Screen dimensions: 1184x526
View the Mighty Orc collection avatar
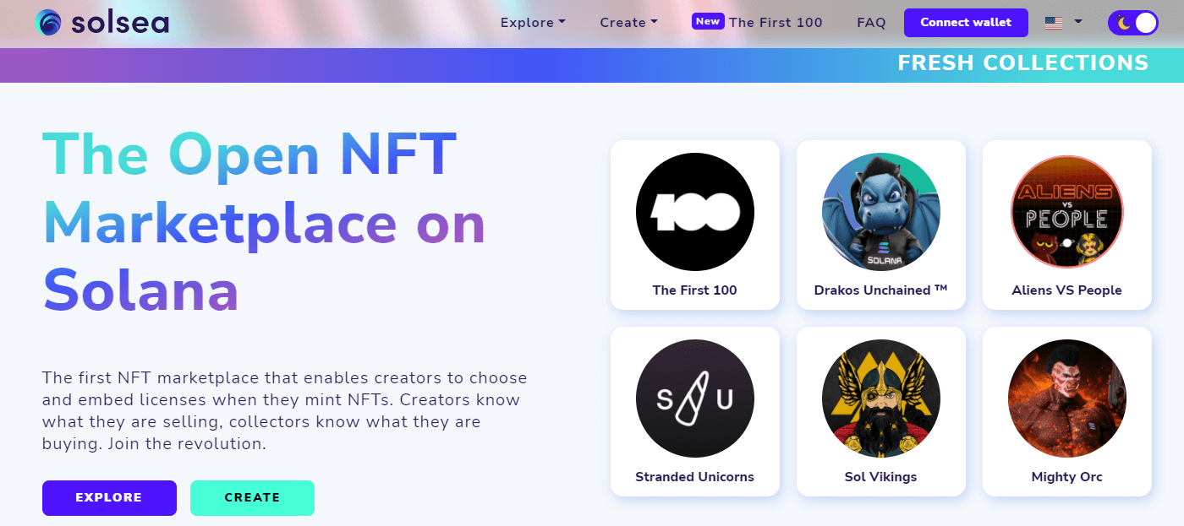point(1066,399)
